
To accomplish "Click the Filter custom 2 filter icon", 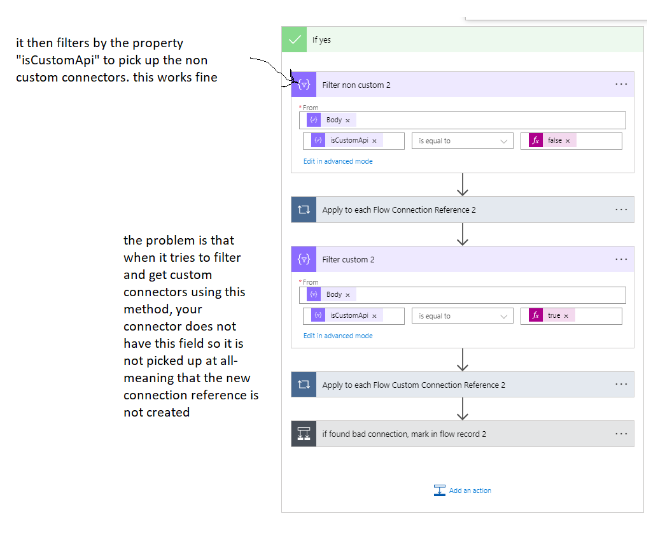I will click(x=304, y=259).
